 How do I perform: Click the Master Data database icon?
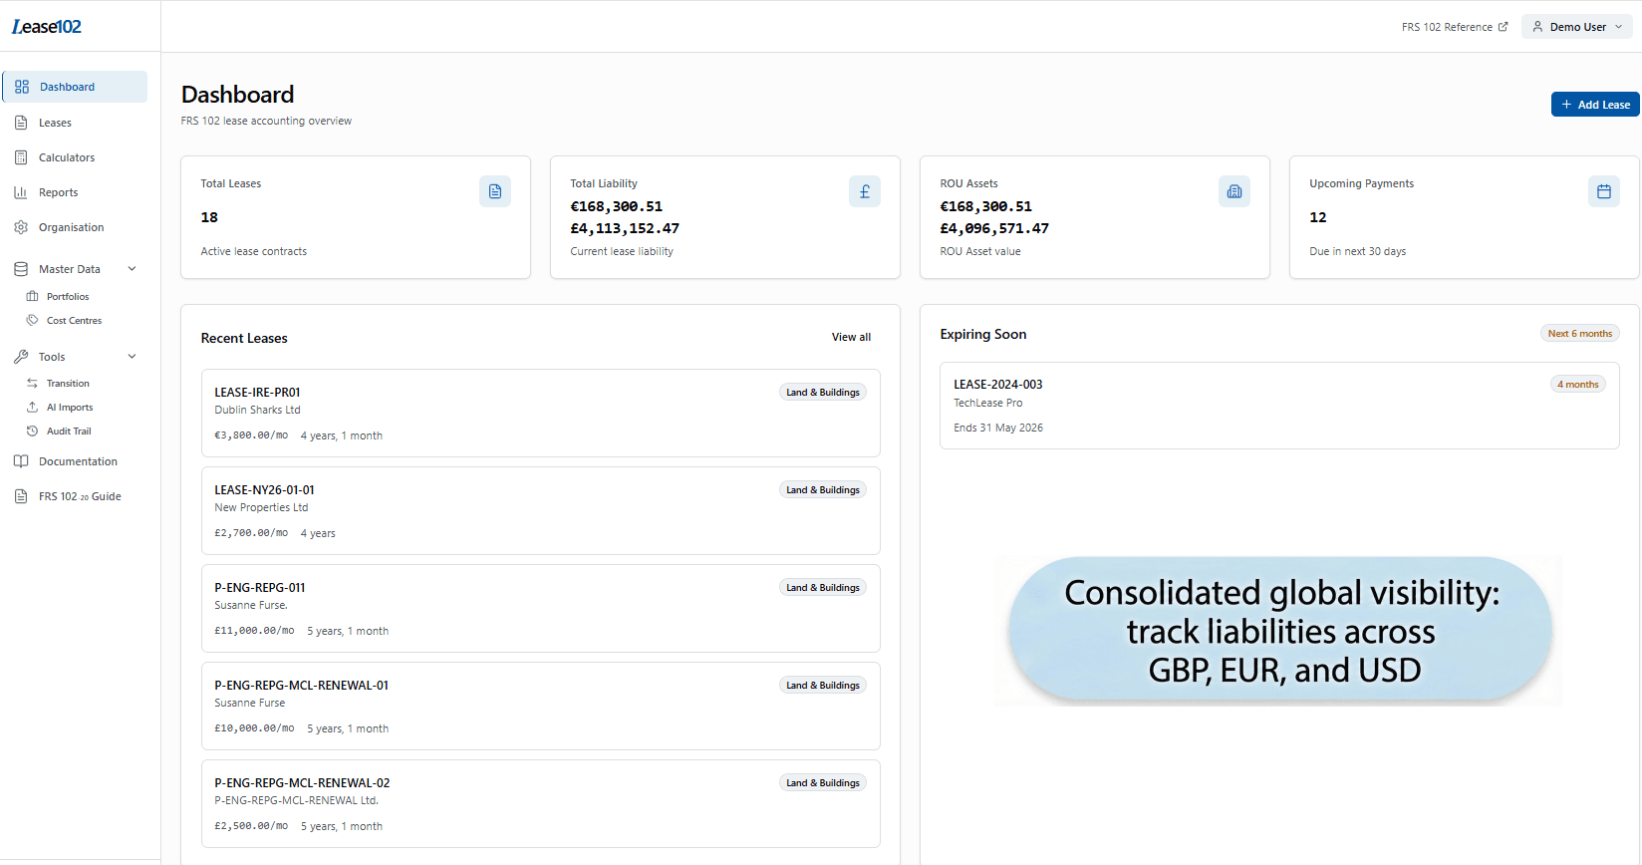coord(21,269)
